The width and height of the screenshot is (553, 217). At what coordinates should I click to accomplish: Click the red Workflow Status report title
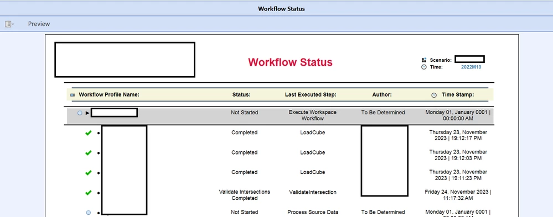click(290, 62)
